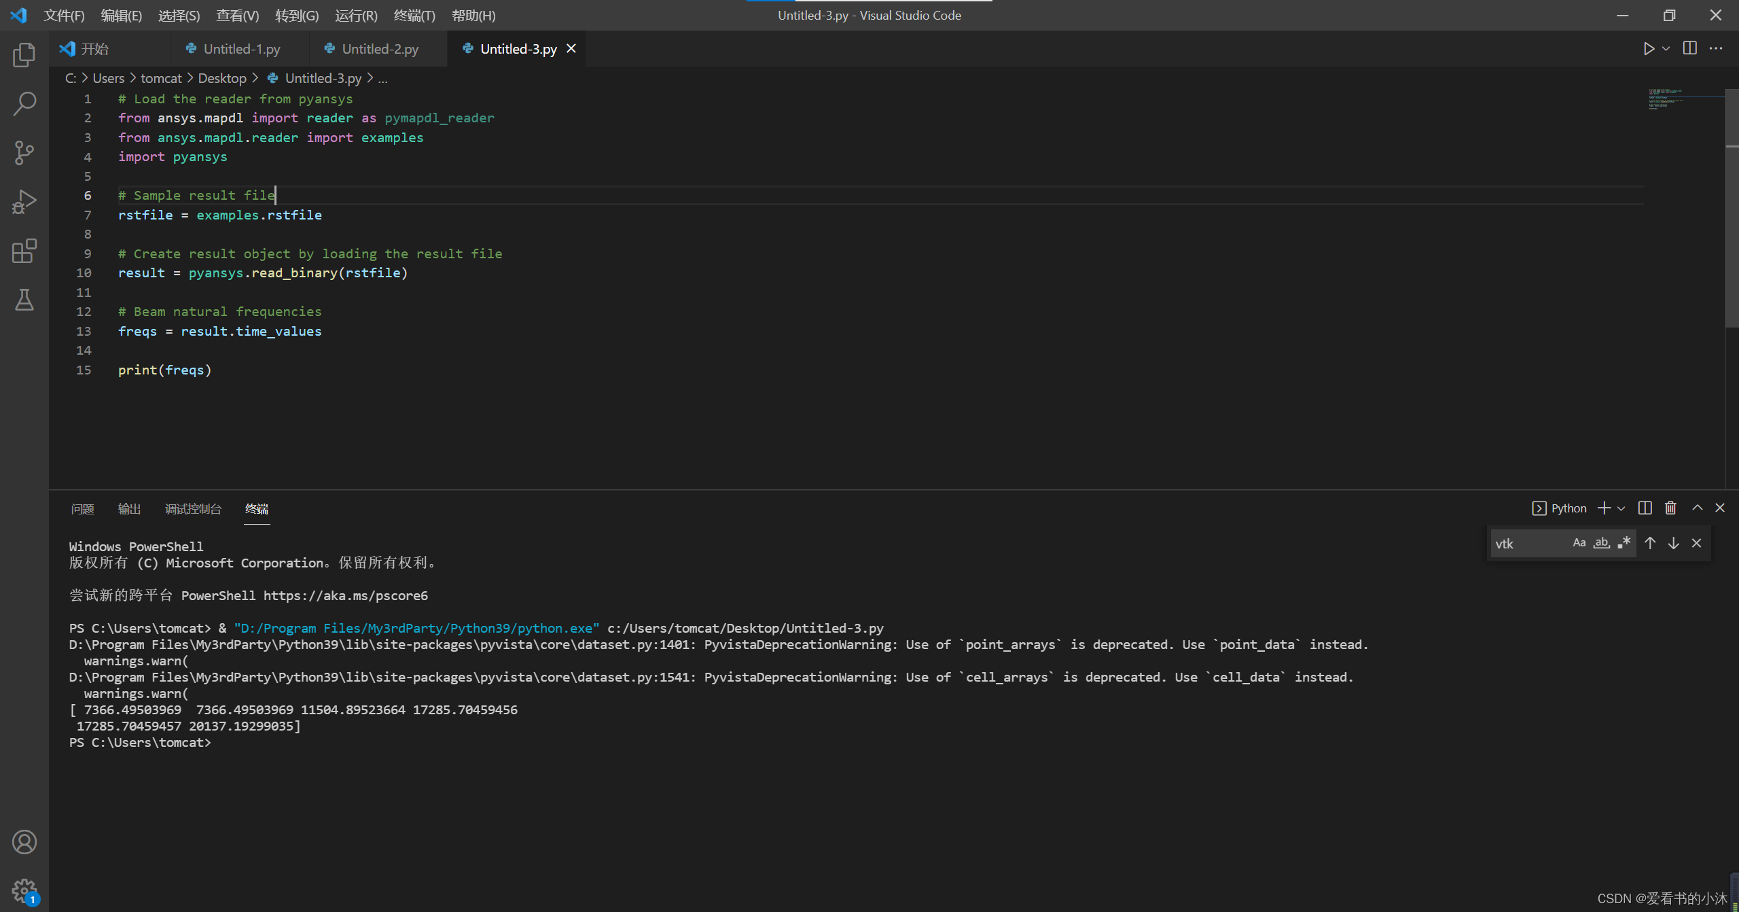Click 'freqs = result.time_values' line
Viewport: 1739px width, 912px height.
click(220, 331)
